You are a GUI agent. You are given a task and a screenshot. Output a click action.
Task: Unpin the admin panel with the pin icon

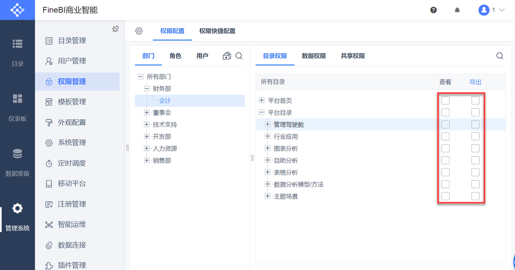tap(115, 29)
